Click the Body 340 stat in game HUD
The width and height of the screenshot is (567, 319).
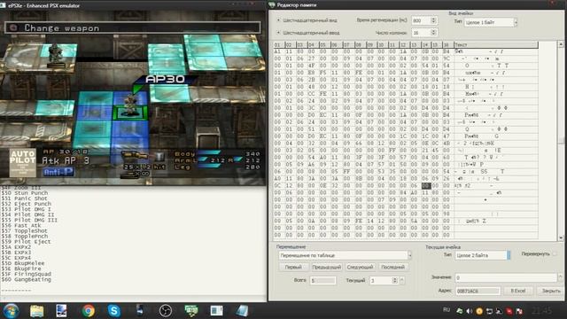coord(217,154)
